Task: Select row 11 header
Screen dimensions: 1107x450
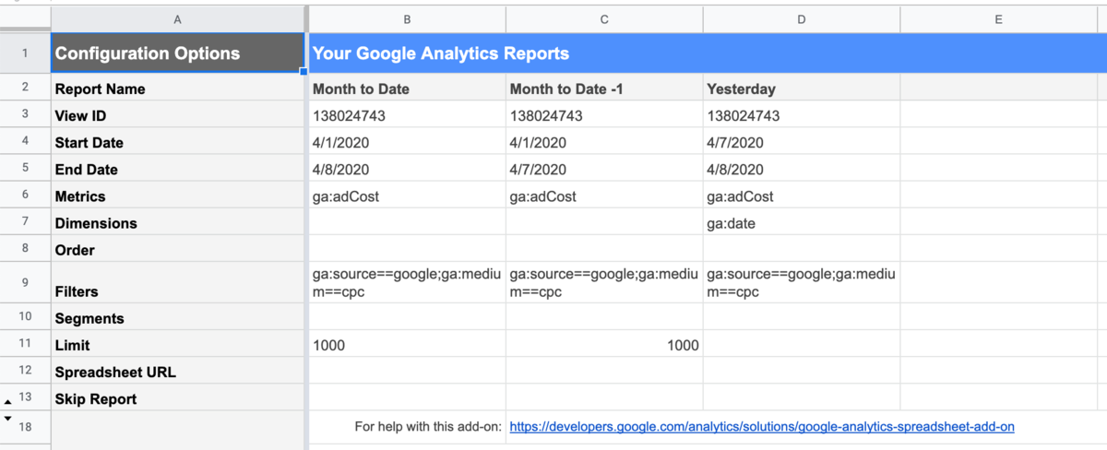Action: tap(25, 344)
